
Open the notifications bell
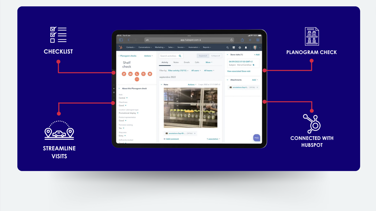coord(246,47)
